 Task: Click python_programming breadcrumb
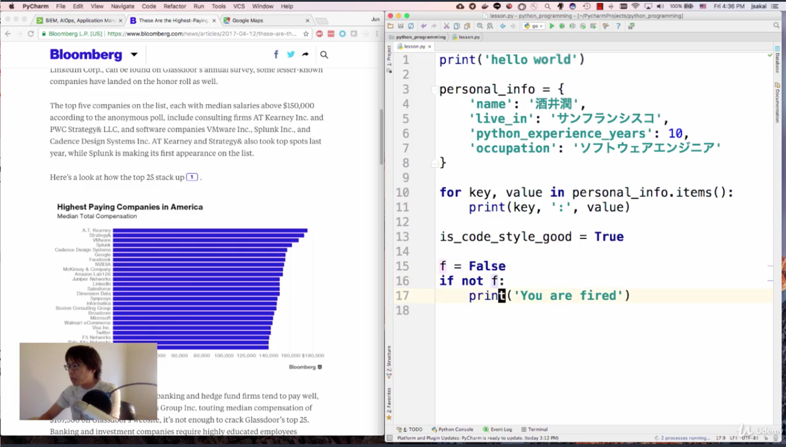417,37
